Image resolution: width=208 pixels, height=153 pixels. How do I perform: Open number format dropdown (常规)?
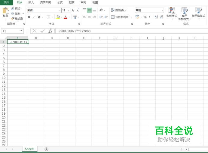[x=162, y=10]
